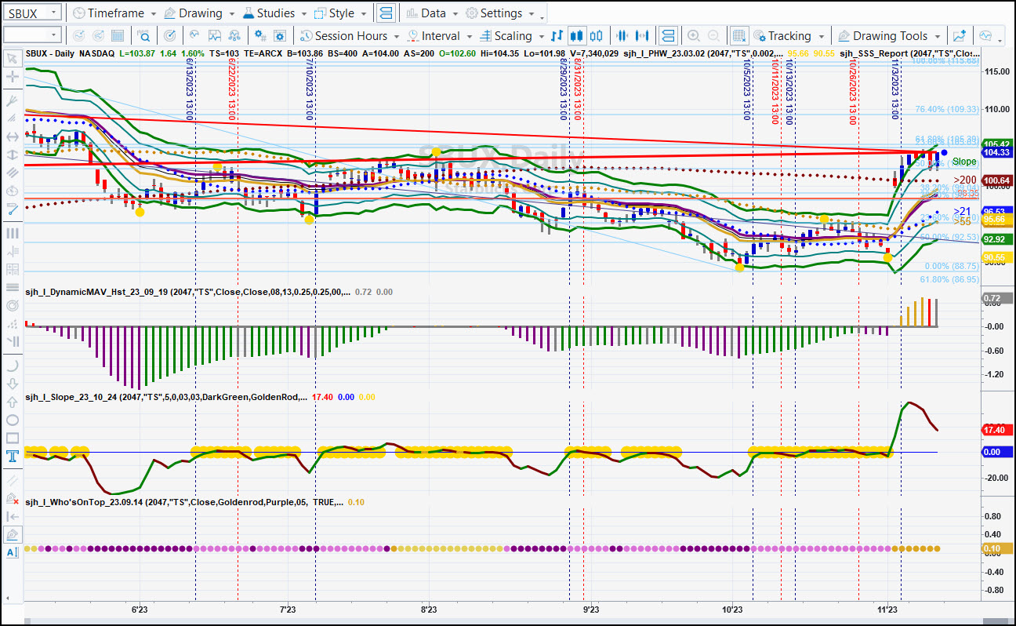1016x626 pixels.
Task: Expand the Session Hours dropdown arrow
Action: click(397, 37)
